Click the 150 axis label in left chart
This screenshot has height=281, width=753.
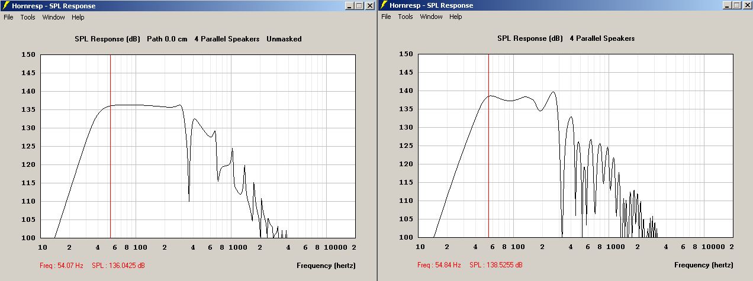[29, 54]
